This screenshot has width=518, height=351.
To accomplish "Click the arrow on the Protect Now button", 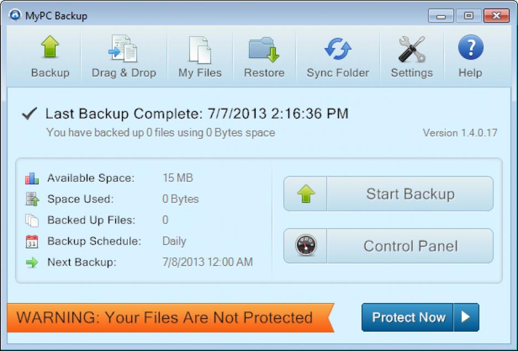I will (466, 317).
